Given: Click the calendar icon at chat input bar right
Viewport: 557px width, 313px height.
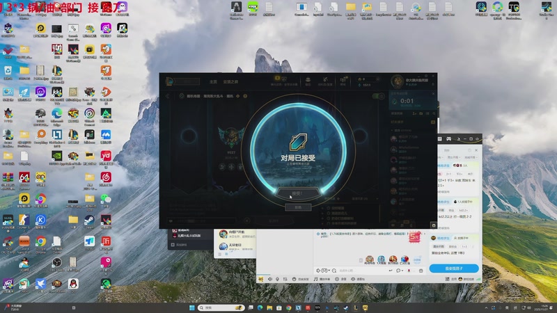Looking at the screenshot, I should pos(421,271).
